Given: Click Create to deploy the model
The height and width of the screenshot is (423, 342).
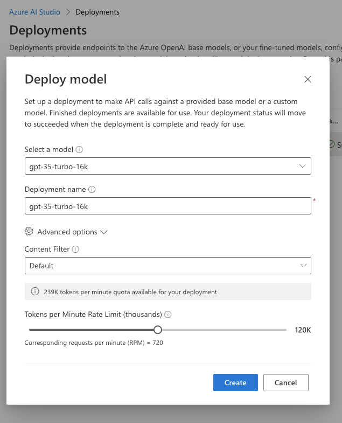Looking at the screenshot, I should [x=235, y=383].
